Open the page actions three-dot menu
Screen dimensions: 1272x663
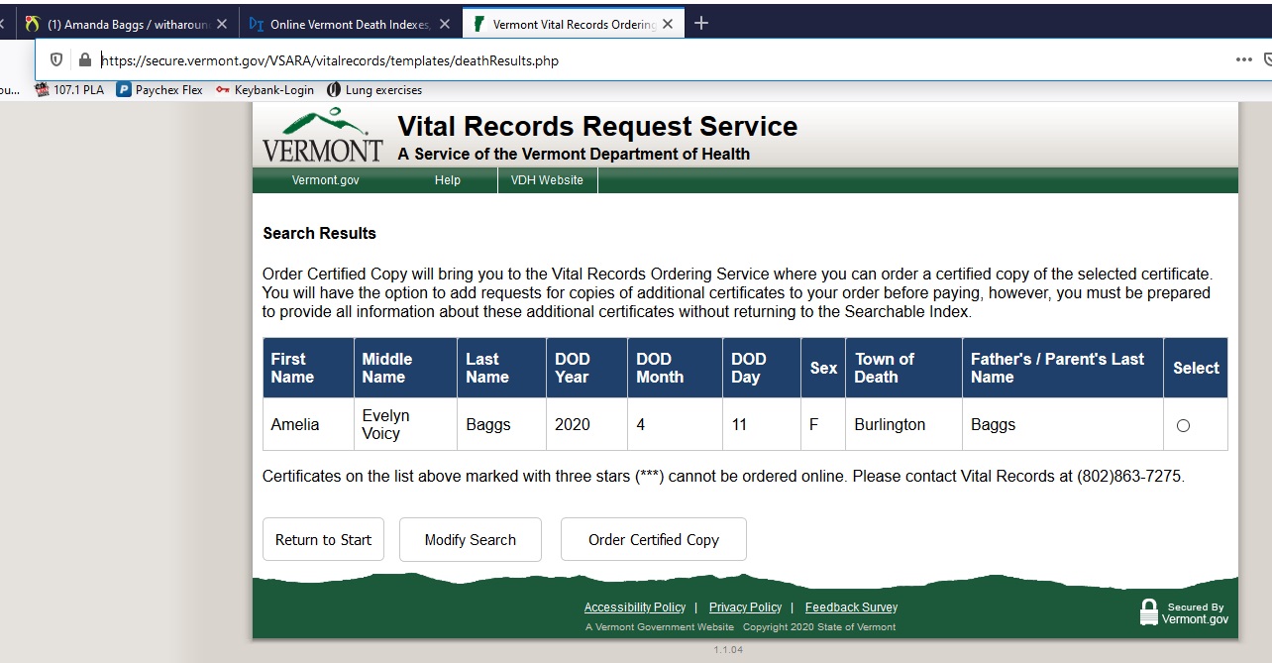1244,59
